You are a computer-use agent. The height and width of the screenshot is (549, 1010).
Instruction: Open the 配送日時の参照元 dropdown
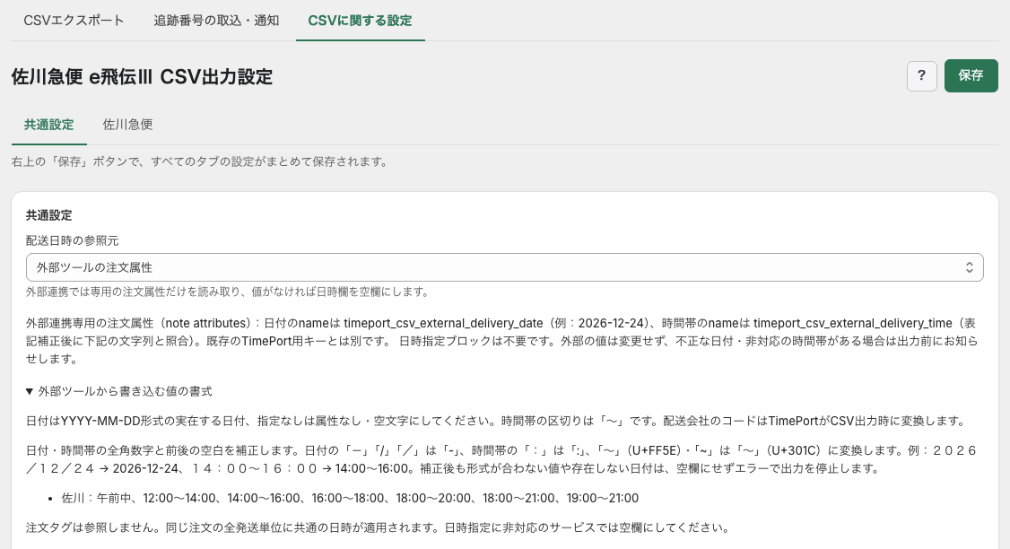(x=504, y=267)
